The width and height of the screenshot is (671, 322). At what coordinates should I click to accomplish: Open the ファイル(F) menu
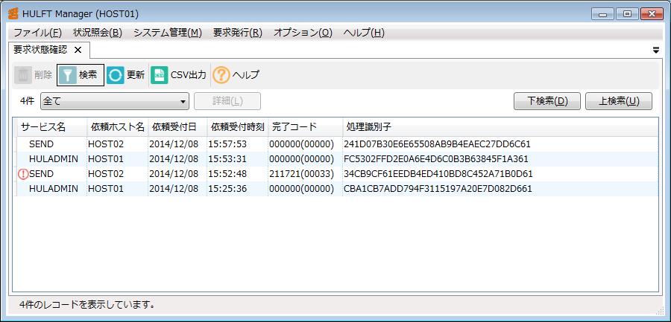pos(37,33)
